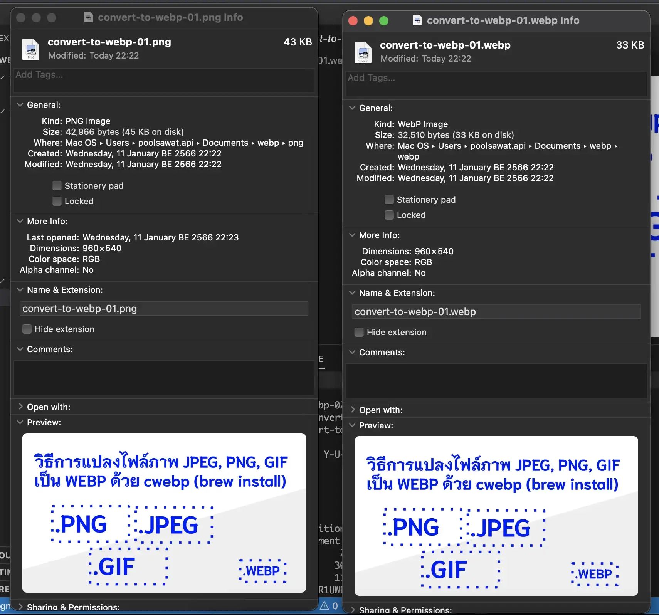This screenshot has height=615, width=659.
Task: Click the webp file Where path
Action: [508, 151]
